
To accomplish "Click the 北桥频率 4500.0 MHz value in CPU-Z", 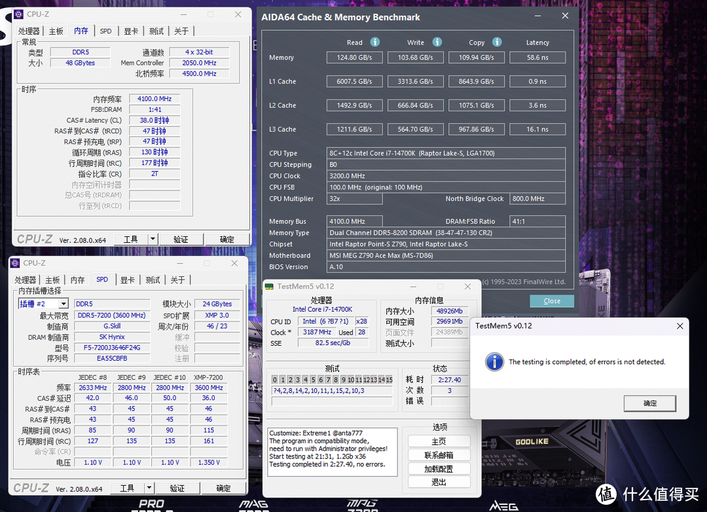I will click(x=199, y=73).
